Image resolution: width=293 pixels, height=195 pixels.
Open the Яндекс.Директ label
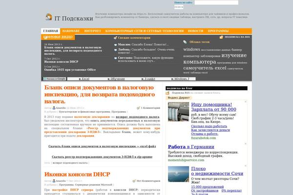179,98
